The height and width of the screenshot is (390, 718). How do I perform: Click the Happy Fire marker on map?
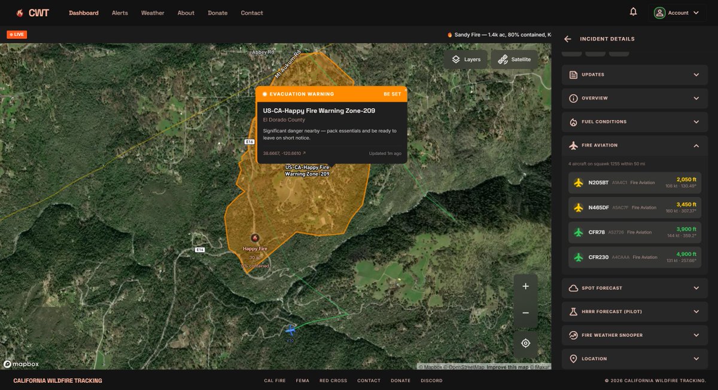[x=255, y=238]
